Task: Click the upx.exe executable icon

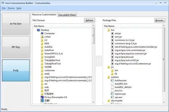Action: [x=112, y=97]
